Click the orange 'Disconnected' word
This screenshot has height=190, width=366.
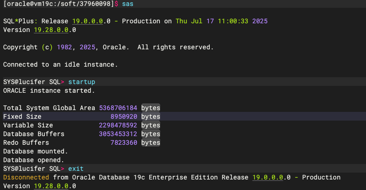pos(26,177)
